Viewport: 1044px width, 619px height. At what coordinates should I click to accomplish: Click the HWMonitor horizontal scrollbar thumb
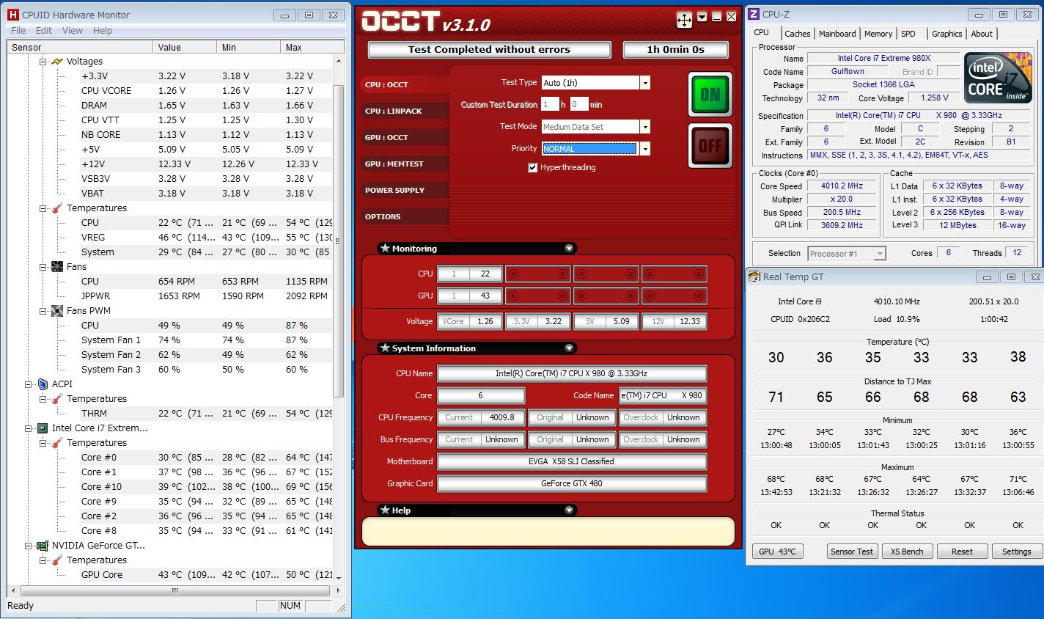click(175, 590)
